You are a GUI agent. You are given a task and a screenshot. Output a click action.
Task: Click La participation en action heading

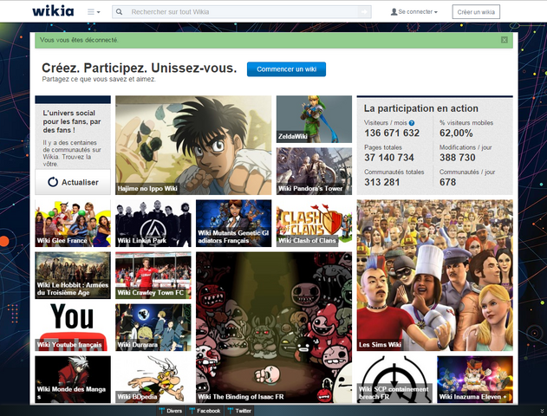pos(421,108)
